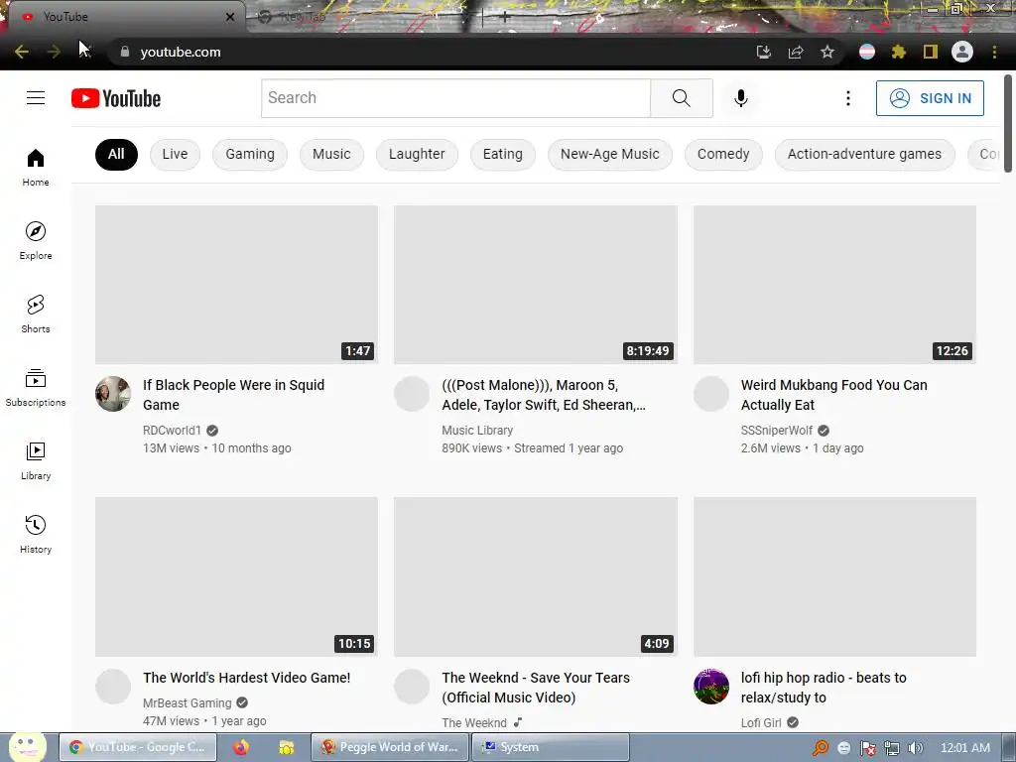Open the 8:19:49 music stream thumbnail
This screenshot has width=1016, height=762.
536,285
